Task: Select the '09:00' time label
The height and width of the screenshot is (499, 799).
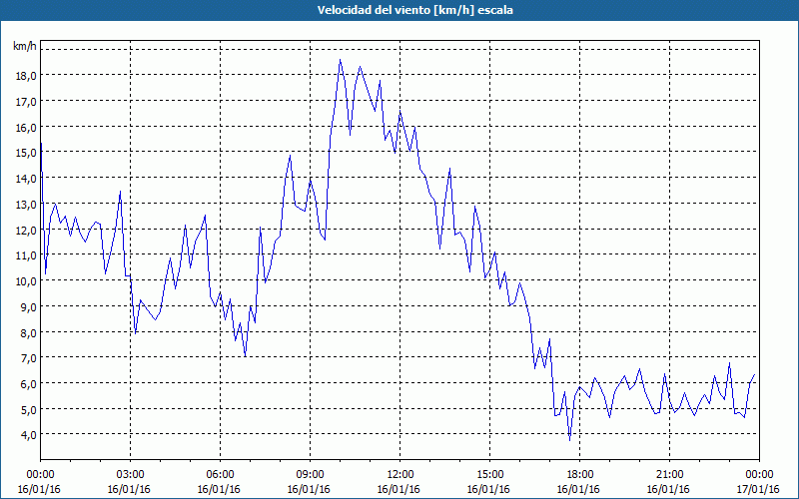Action: tap(310, 475)
